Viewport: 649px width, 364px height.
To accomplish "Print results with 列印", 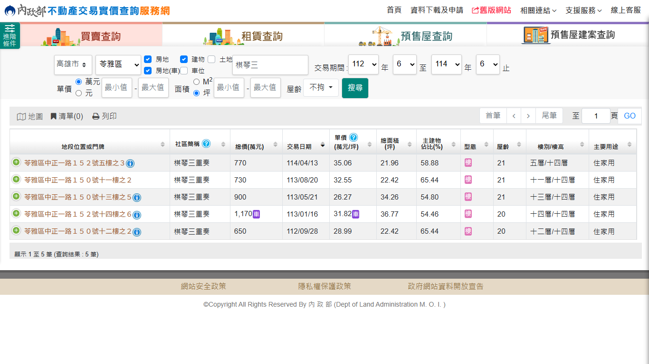I will pyautogui.click(x=105, y=116).
